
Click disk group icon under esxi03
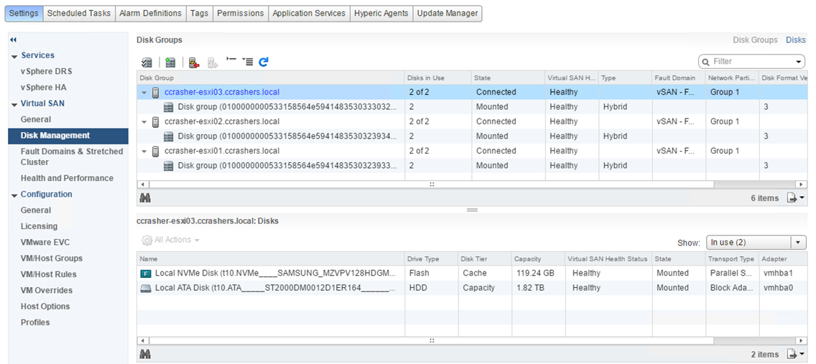tap(168, 107)
